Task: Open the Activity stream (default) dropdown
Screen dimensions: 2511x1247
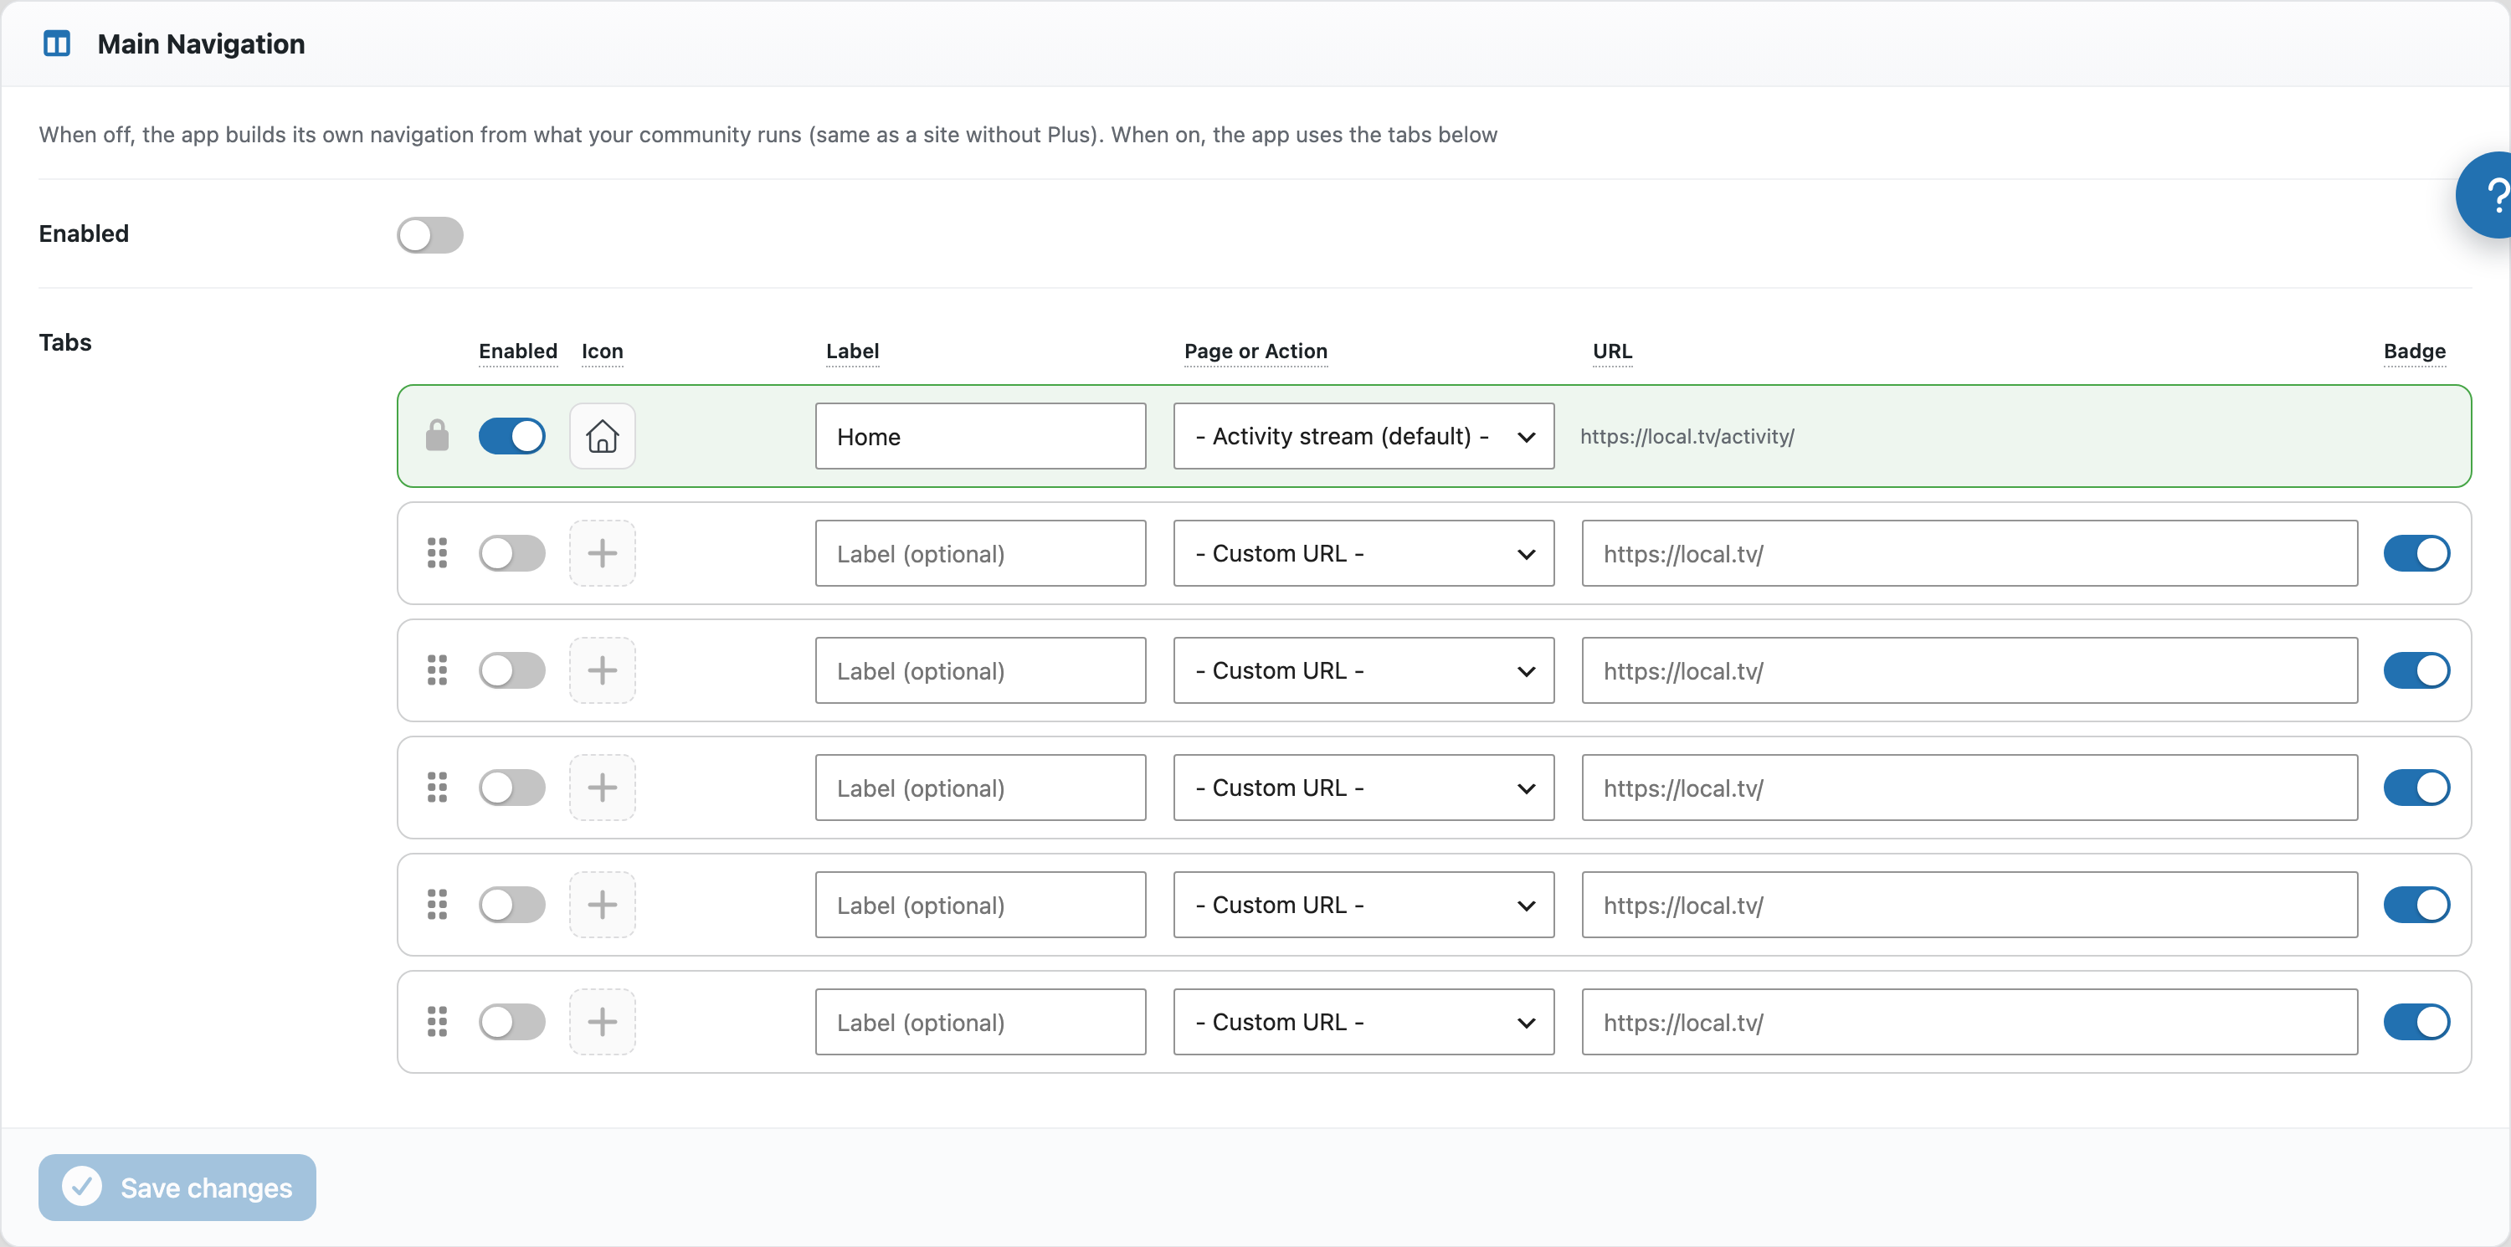Action: click(1363, 436)
